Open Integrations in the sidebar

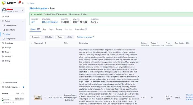click(11, 39)
